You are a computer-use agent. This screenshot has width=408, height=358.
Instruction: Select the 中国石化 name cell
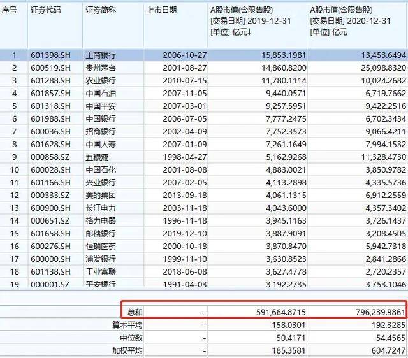[x=101, y=170]
